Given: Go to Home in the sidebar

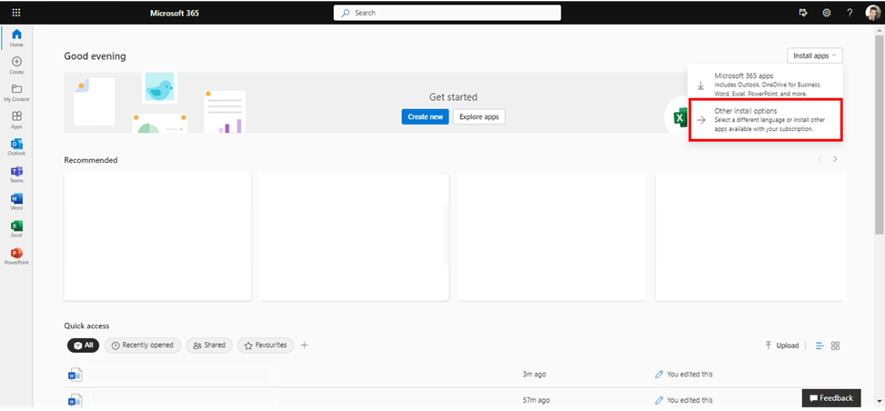Looking at the screenshot, I should click(x=16, y=38).
